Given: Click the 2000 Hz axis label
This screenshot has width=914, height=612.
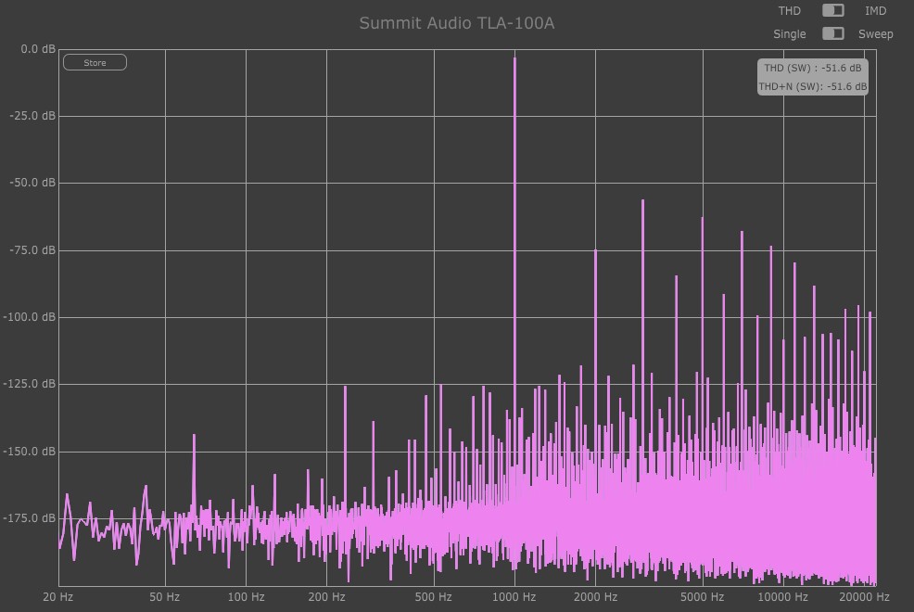Looking at the screenshot, I should coord(595,597).
